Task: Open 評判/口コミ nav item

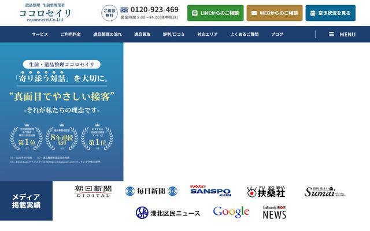Action: [x=173, y=34]
